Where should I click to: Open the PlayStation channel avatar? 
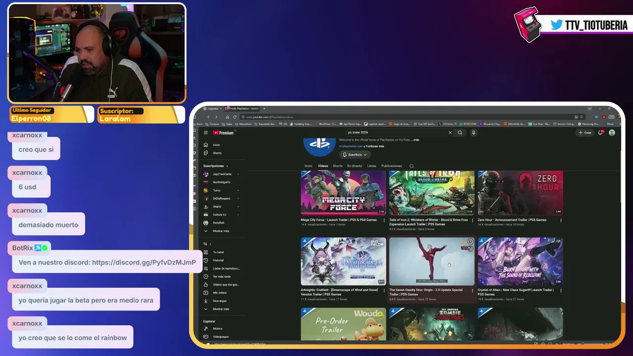[x=319, y=146]
